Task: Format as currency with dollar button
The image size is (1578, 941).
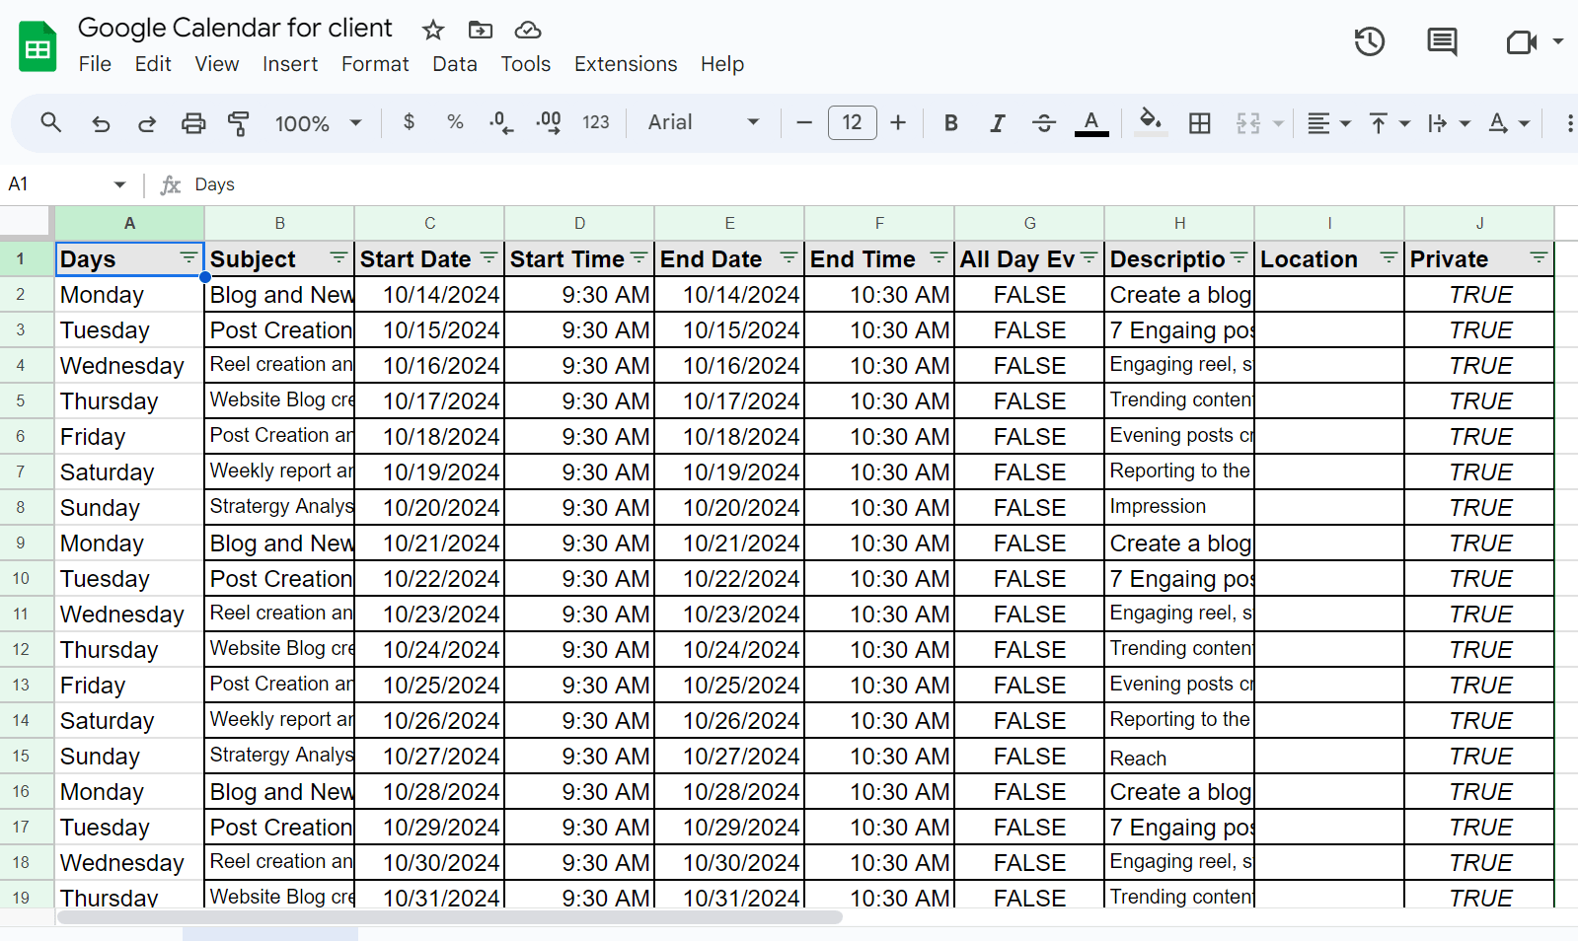Action: pos(409,122)
